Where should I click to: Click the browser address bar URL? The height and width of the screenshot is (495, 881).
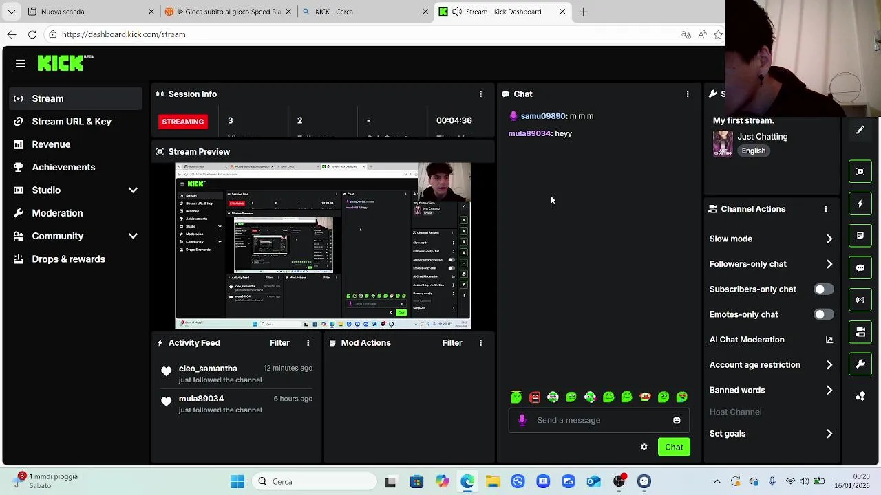tap(123, 34)
